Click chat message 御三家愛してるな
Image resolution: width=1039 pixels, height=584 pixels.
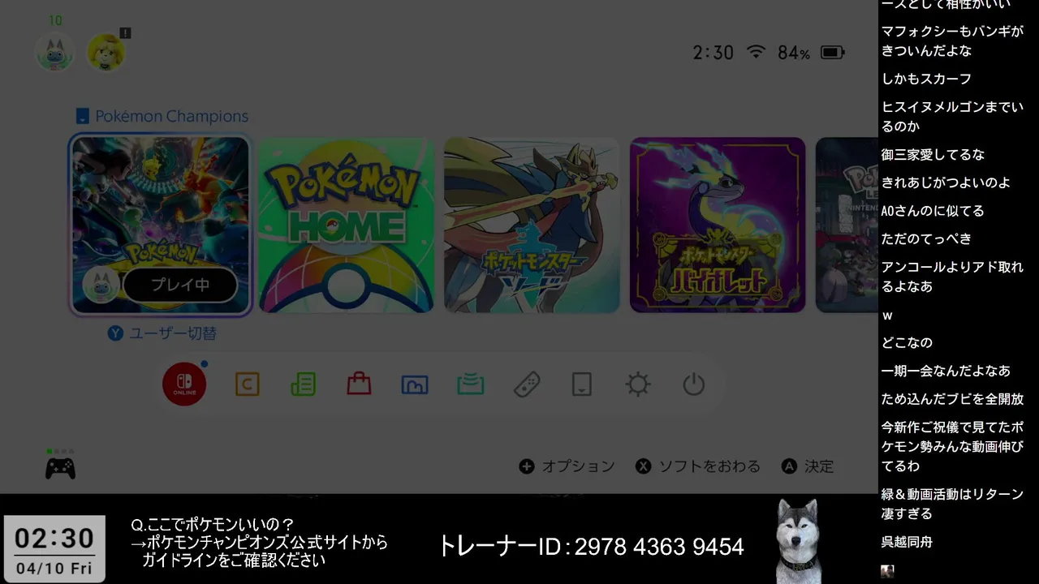point(933,155)
